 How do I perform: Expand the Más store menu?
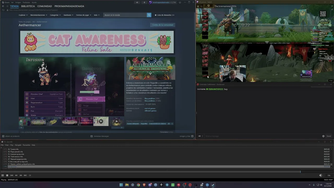pyautogui.click(x=97, y=15)
